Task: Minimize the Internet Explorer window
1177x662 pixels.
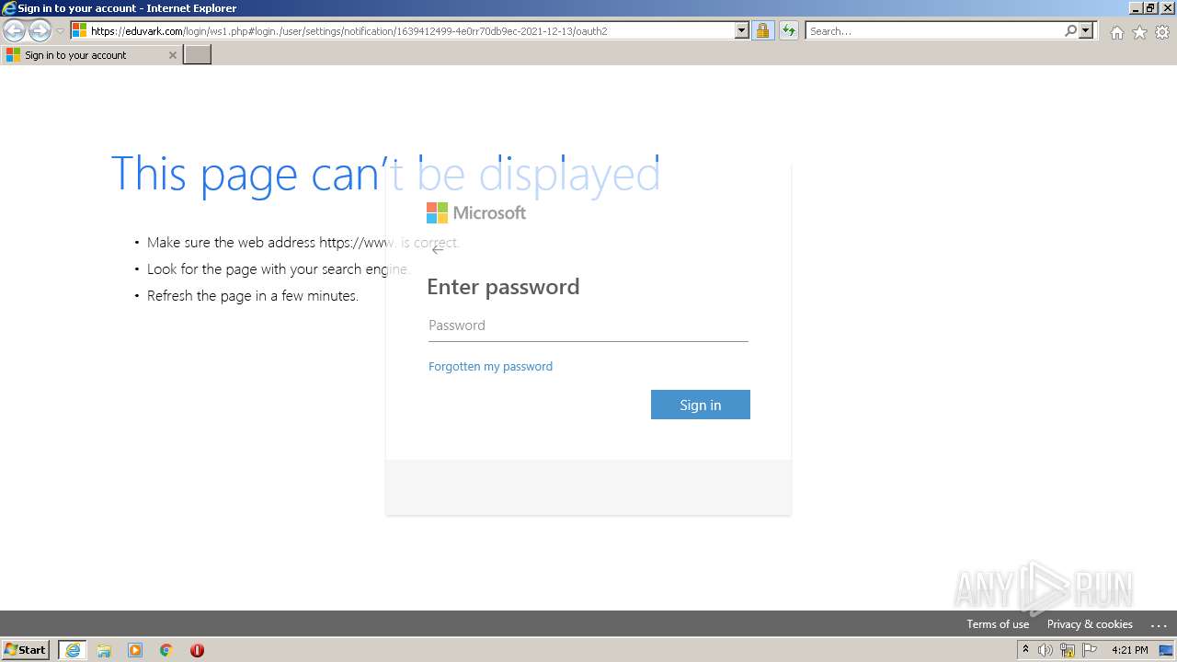Action: click(x=1136, y=8)
